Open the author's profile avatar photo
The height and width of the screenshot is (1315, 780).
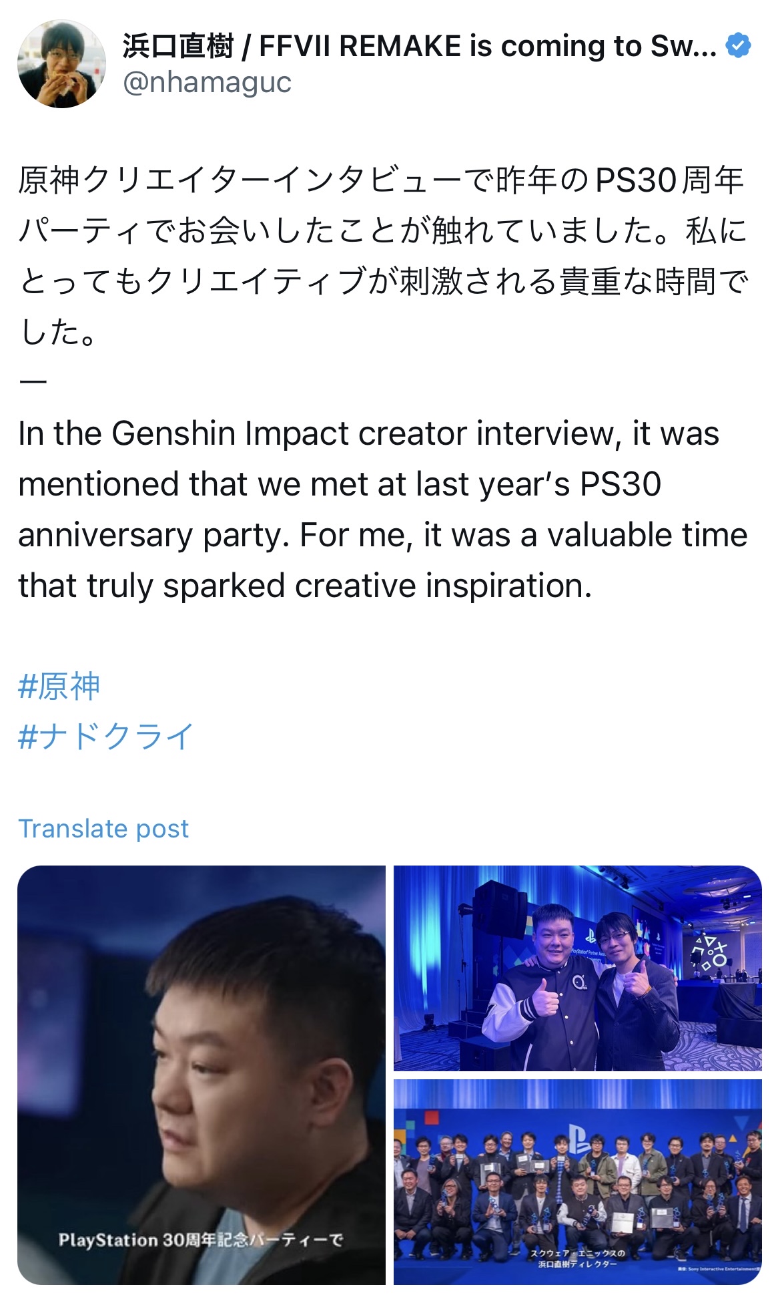pyautogui.click(x=61, y=64)
